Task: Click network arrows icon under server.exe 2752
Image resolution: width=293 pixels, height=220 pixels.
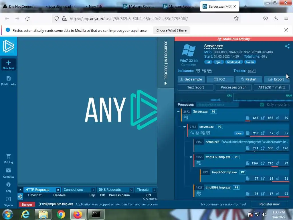Action: point(192,133)
